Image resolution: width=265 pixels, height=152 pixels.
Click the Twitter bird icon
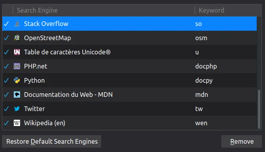click(x=17, y=109)
